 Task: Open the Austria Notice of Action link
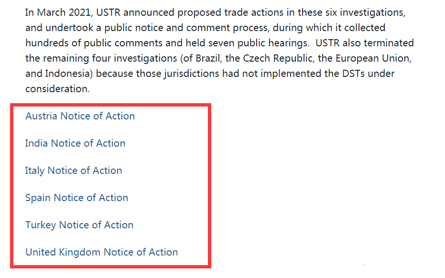tap(80, 116)
